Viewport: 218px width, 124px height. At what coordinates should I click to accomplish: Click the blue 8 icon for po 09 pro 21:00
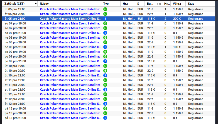point(105,61)
